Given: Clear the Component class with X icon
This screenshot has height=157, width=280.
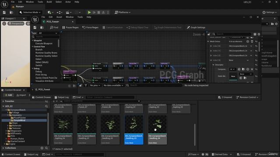Looking at the screenshot, I should 252,69.
